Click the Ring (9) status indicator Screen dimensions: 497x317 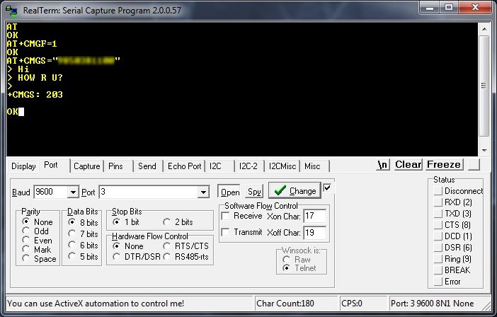point(438,259)
